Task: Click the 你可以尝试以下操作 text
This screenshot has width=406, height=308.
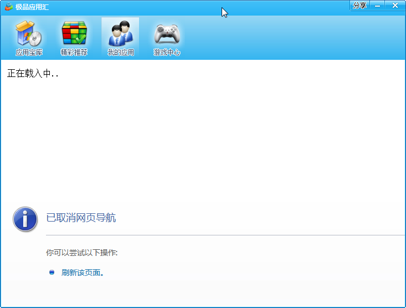Action: (x=82, y=253)
